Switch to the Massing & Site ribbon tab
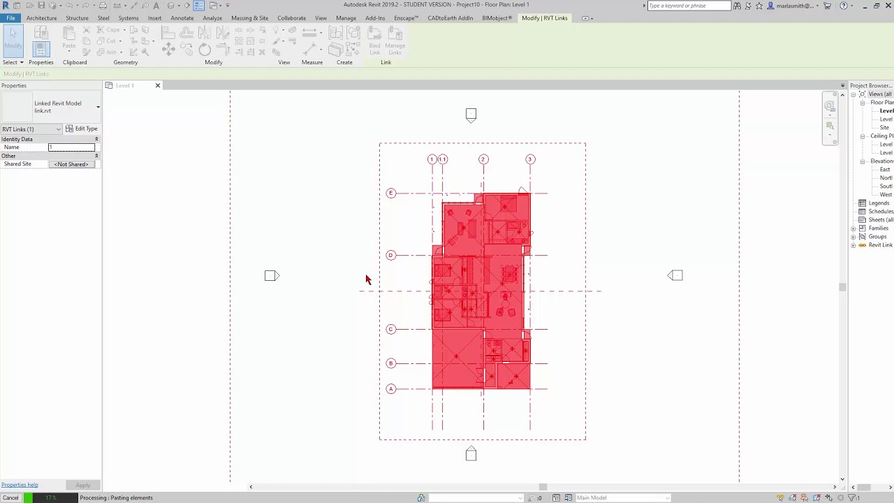Viewport: 894px width, 503px height. click(x=249, y=18)
